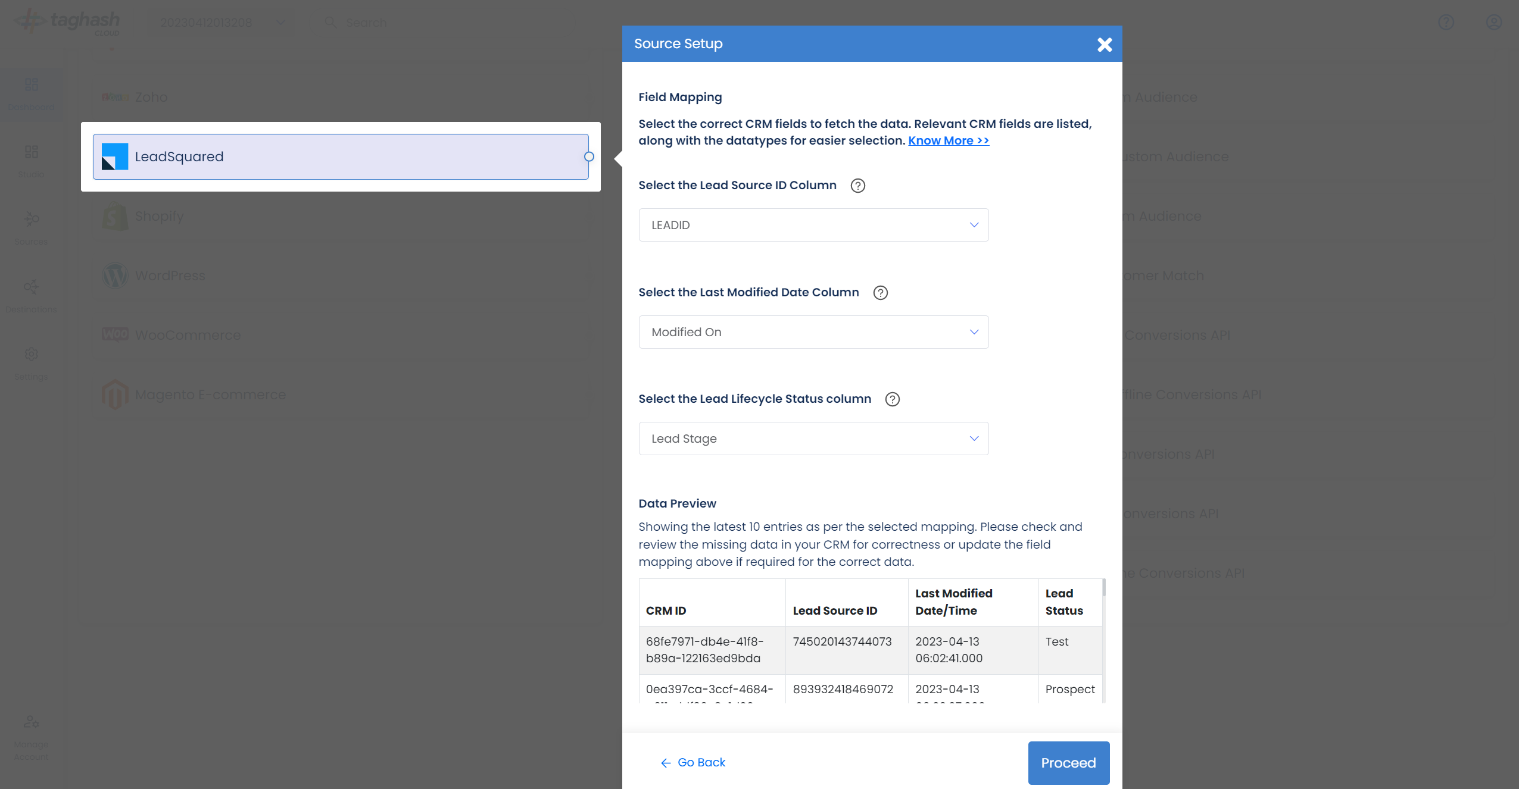Open Manage Account in the sidebar

point(31,738)
